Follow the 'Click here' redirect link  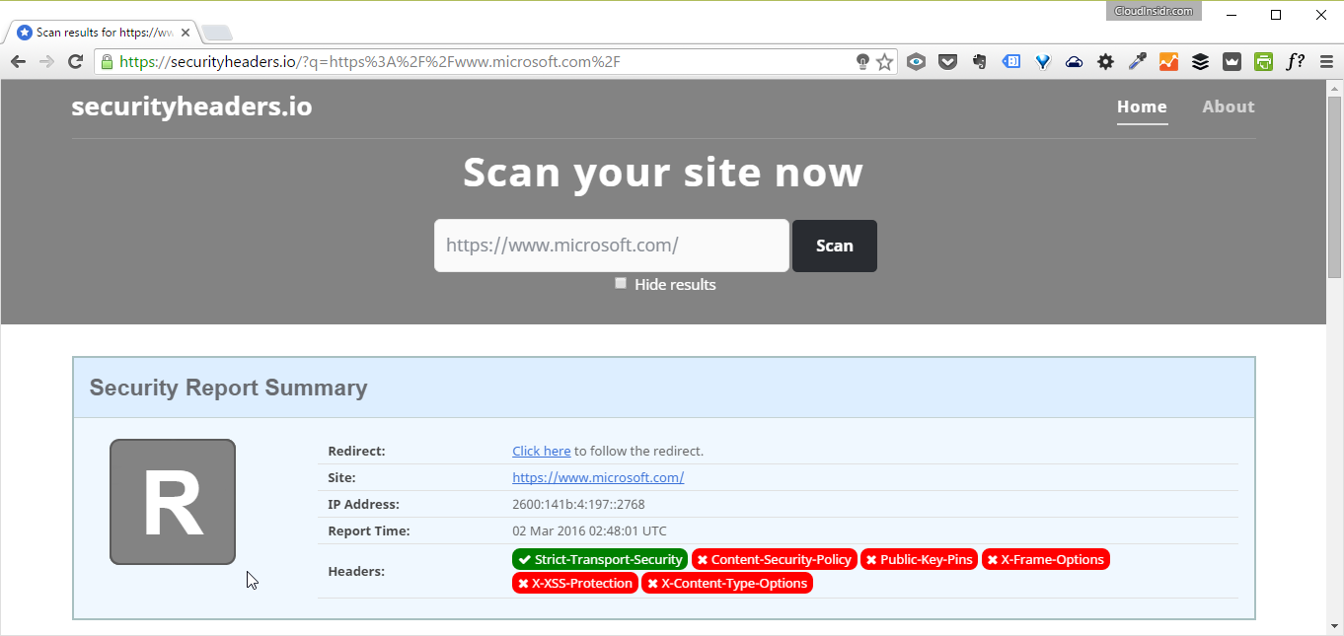coord(542,451)
